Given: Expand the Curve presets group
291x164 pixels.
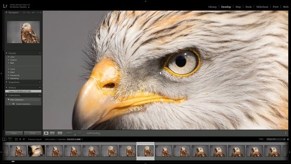Looking at the screenshot, I should [x=9, y=69].
